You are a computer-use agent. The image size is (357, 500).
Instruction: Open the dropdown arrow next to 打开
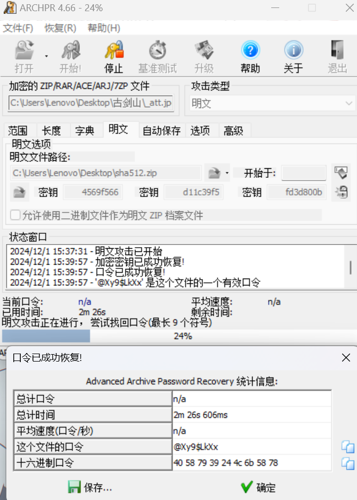coord(46,56)
